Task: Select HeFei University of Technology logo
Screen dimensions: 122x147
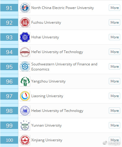Action: [25, 52]
